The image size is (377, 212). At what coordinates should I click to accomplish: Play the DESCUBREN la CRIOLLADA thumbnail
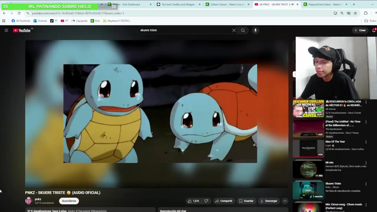[x=308, y=109]
